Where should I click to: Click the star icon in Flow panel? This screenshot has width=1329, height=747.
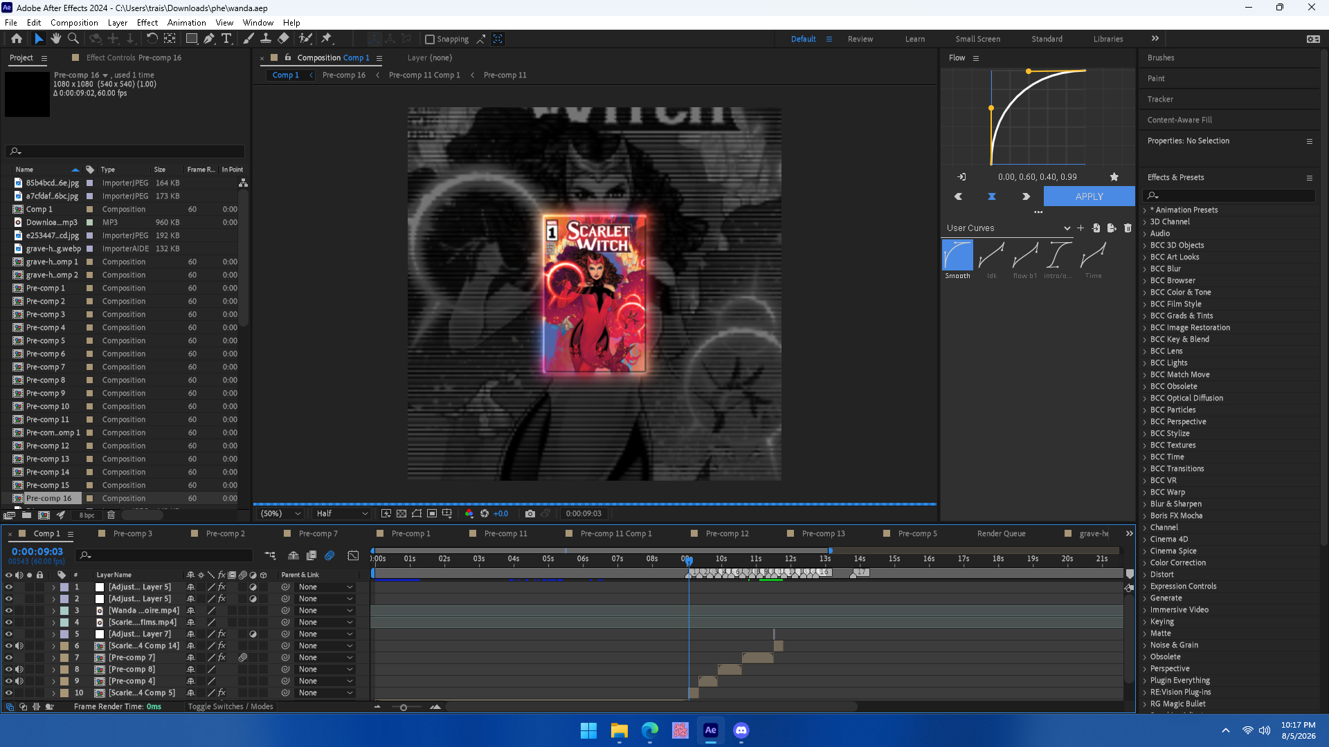click(1114, 177)
